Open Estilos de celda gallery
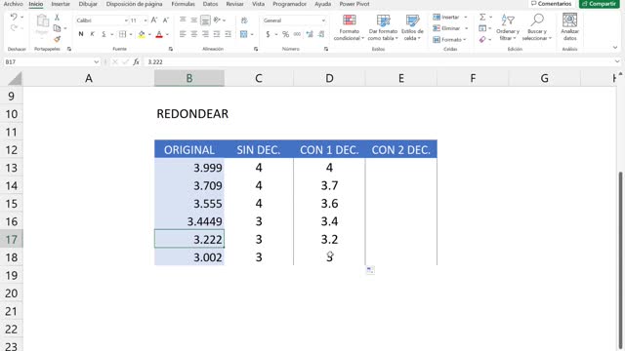Image resolution: width=625 pixels, height=351 pixels. coord(412,27)
